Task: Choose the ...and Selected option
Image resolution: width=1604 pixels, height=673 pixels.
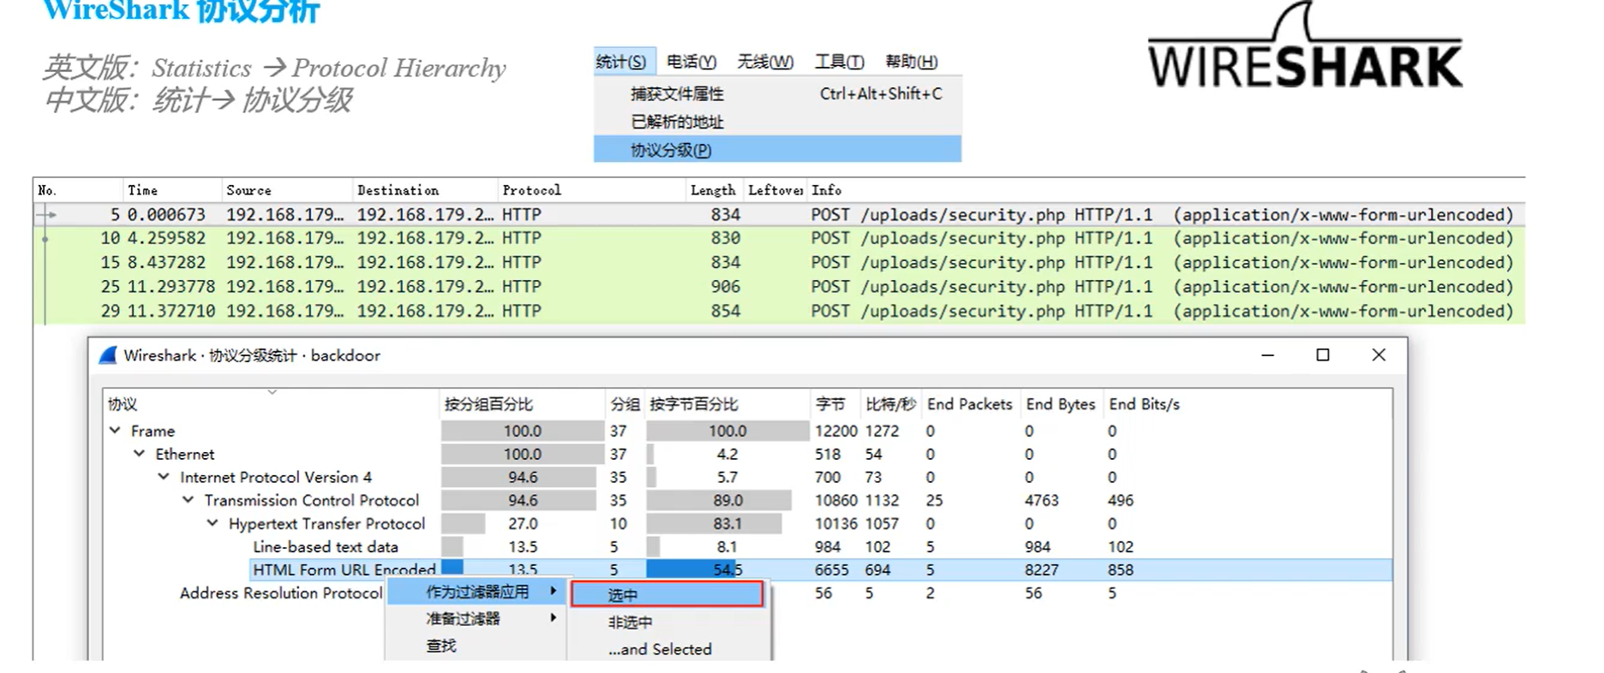Action: pyautogui.click(x=660, y=649)
